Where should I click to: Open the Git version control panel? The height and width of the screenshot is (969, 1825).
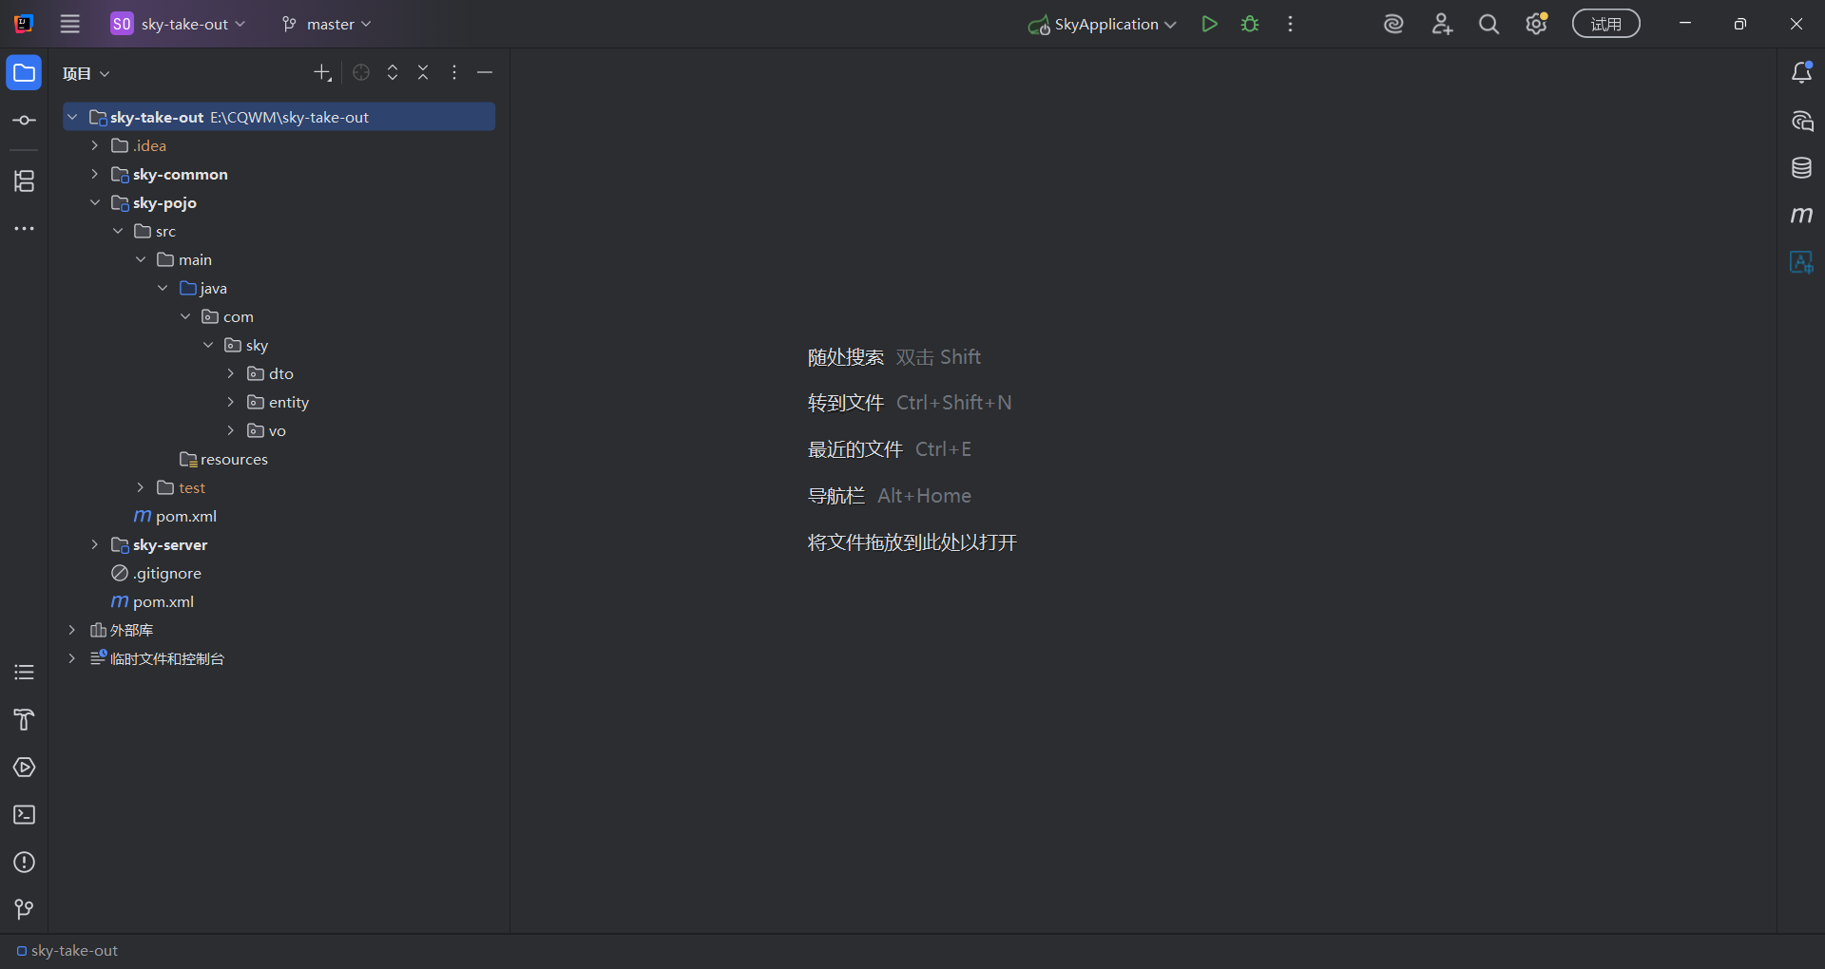point(24,909)
